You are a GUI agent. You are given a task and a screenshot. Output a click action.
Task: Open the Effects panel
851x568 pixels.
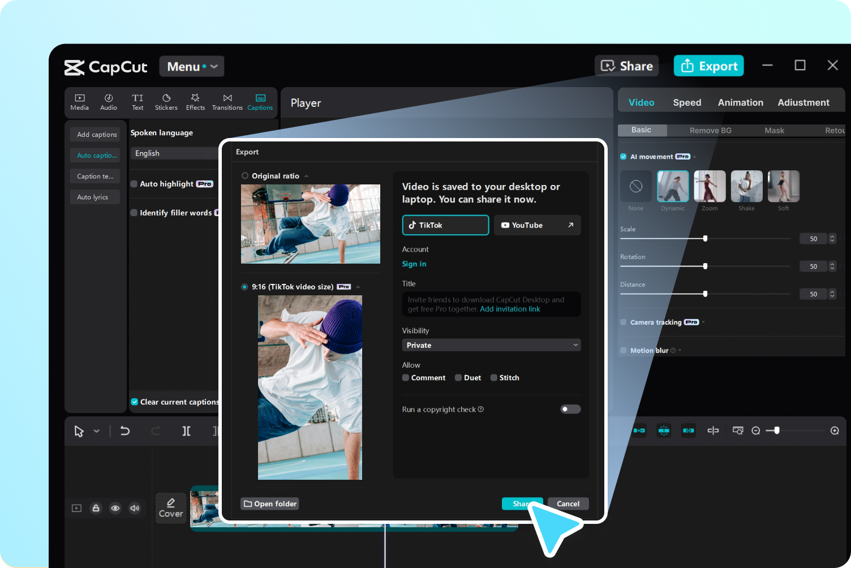click(x=195, y=102)
